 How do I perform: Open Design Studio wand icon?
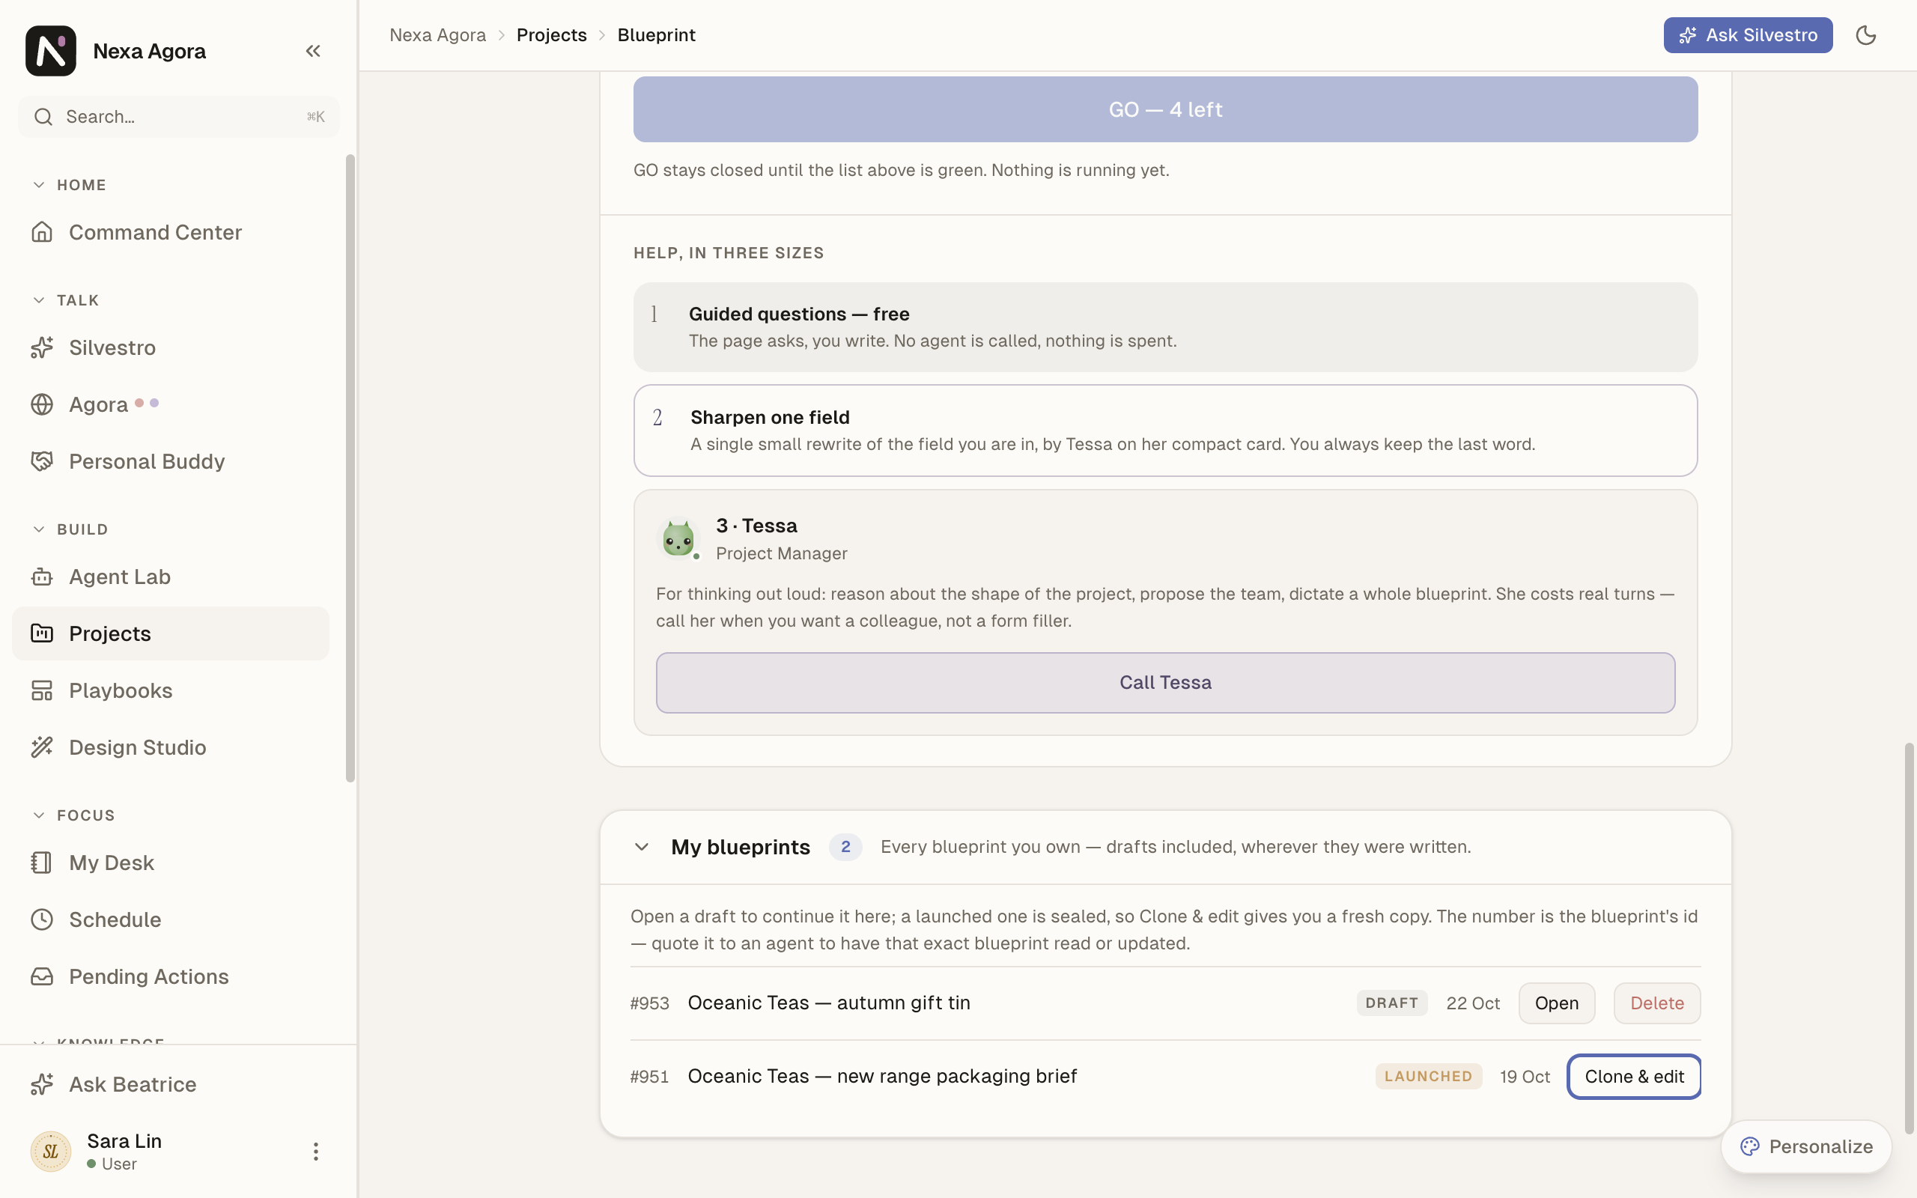click(42, 747)
